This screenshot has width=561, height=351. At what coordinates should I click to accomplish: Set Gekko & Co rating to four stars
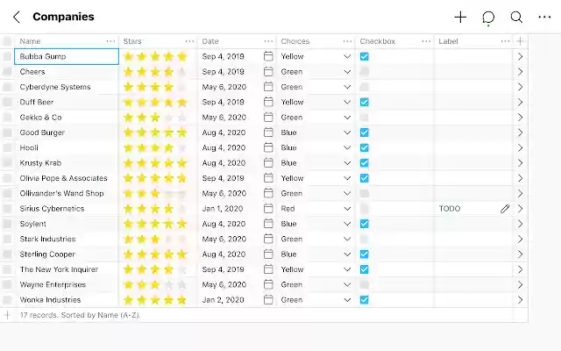pyautogui.click(x=168, y=118)
